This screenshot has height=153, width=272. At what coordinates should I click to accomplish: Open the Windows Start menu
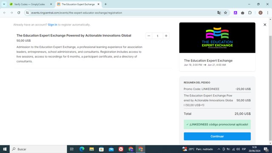(x=5, y=149)
